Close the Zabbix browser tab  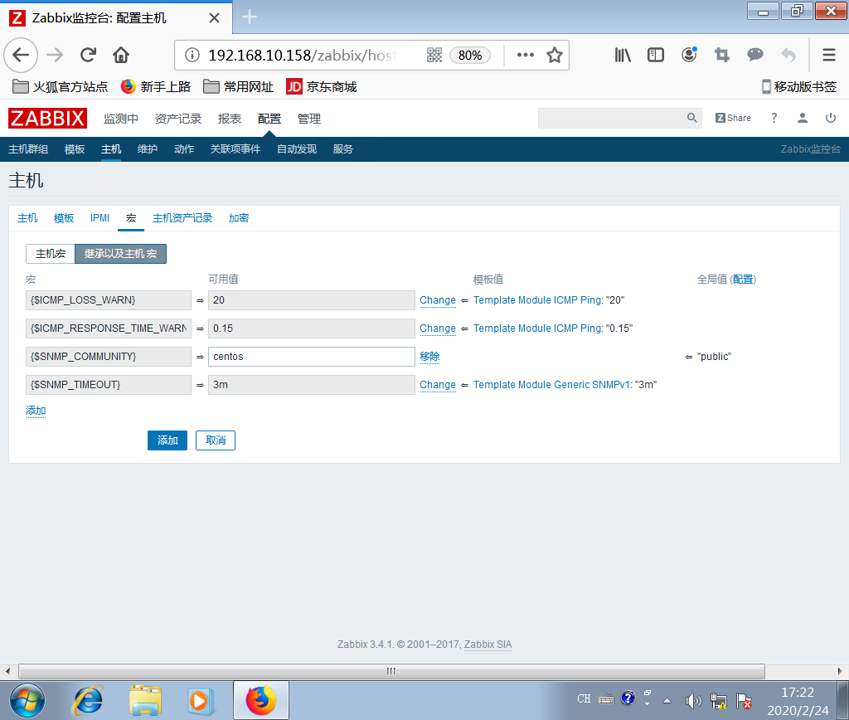[215, 18]
